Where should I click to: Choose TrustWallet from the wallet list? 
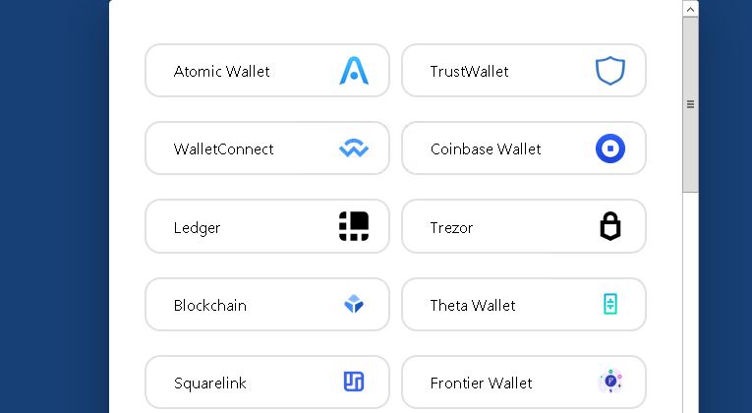pyautogui.click(x=524, y=71)
